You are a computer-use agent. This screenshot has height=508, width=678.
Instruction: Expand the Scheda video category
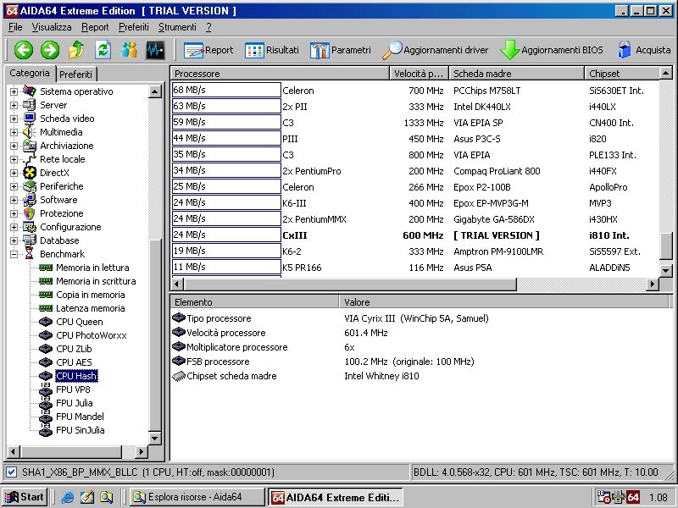coord(14,119)
